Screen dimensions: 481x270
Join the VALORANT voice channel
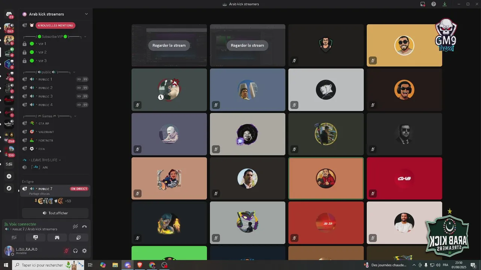point(55,132)
